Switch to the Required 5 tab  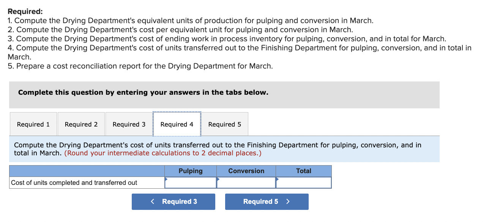(x=224, y=124)
